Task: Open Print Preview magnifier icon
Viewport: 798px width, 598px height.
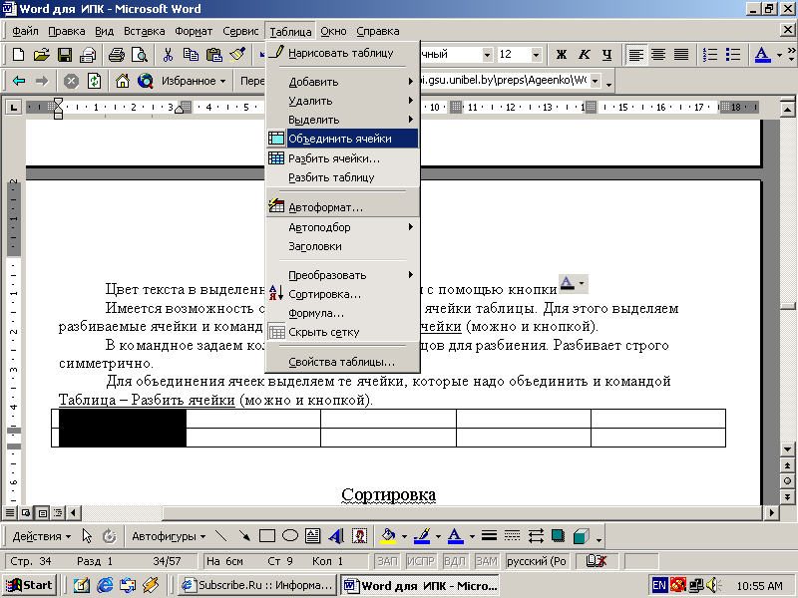Action: point(139,54)
